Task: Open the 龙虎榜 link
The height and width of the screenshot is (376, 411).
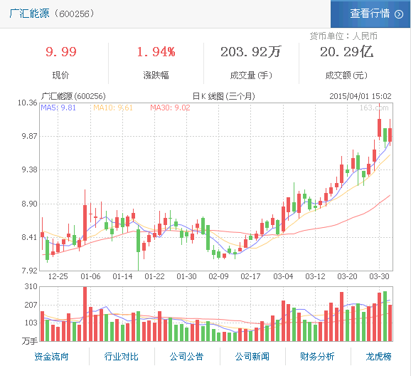Action: tap(378, 357)
